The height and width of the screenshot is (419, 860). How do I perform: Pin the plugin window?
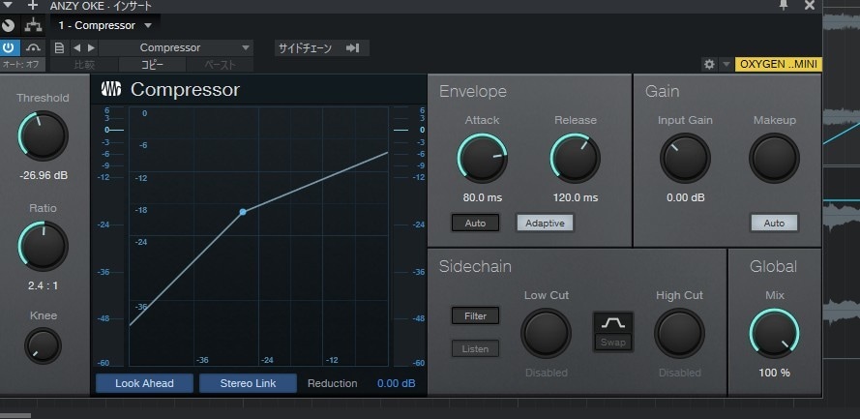point(784,5)
